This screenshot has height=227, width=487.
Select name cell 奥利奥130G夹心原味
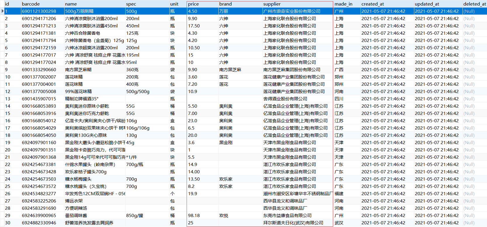pyautogui.click(x=95, y=135)
